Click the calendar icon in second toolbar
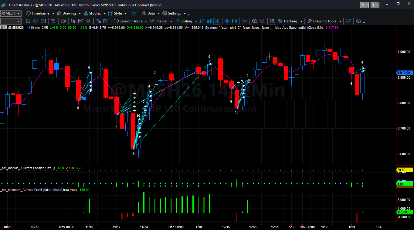The width and height of the screenshot is (414, 230). pyautogui.click(x=43, y=21)
